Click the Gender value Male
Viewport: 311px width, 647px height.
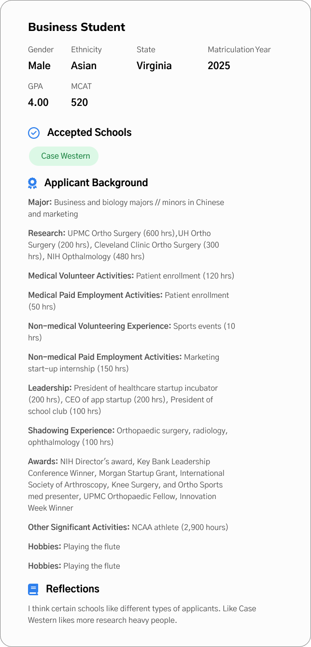tap(39, 66)
